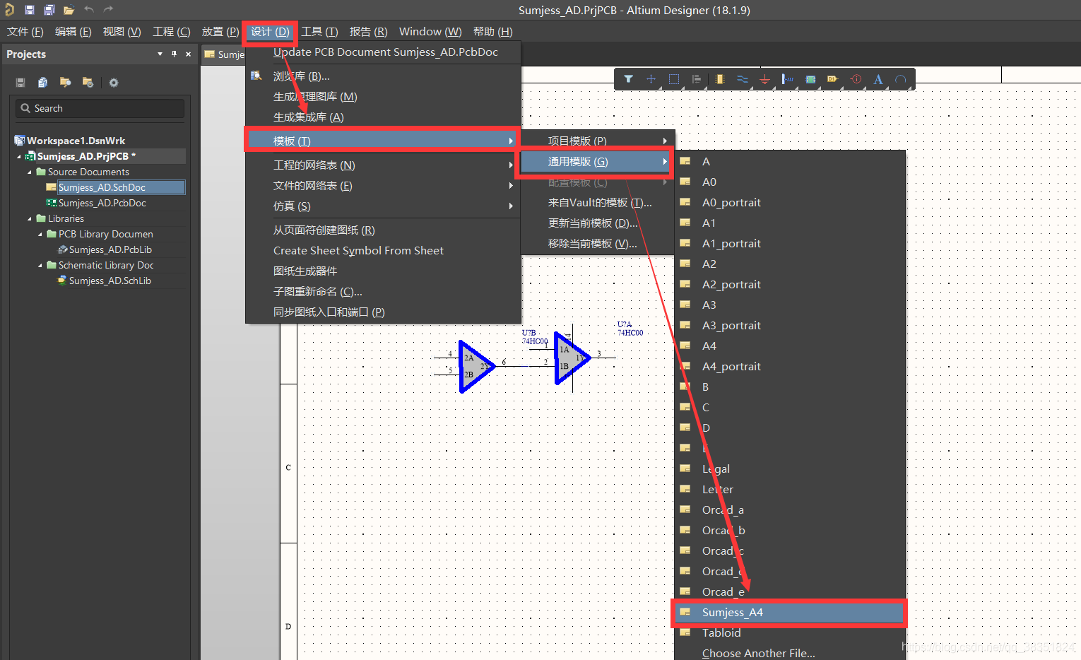This screenshot has width=1081, height=660.
Task: Select the A4_portrait template
Action: click(790, 367)
